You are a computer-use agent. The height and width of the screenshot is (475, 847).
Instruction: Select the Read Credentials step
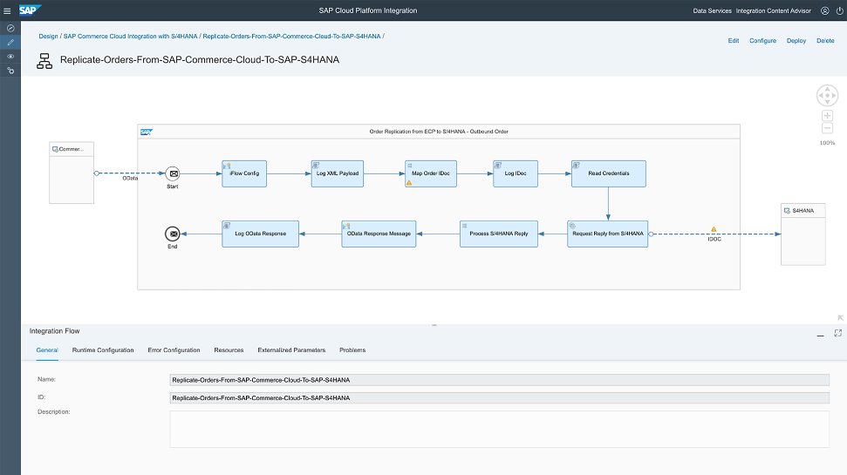pyautogui.click(x=608, y=173)
